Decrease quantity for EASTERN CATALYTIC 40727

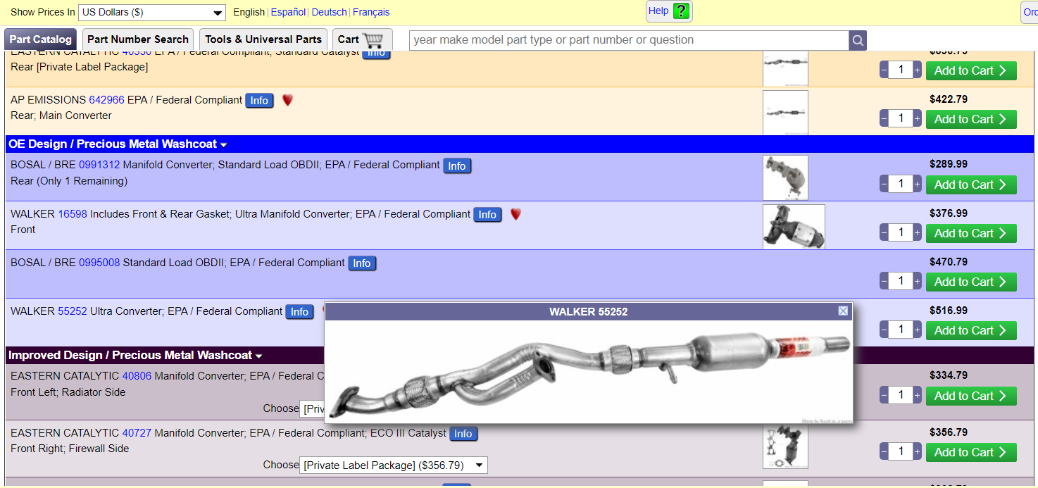point(884,451)
